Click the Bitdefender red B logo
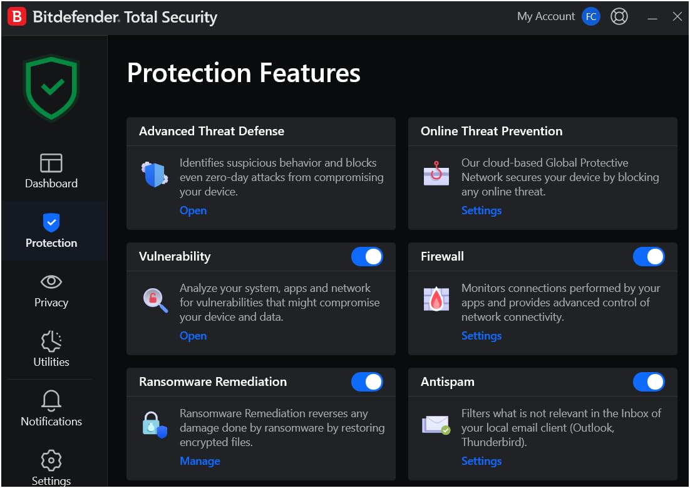 pos(17,17)
